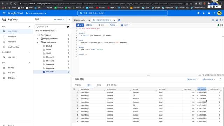The height and width of the screenshot is (126, 224).
Task: Collapse the administration section in sidebar
Action: (x=29, y=63)
